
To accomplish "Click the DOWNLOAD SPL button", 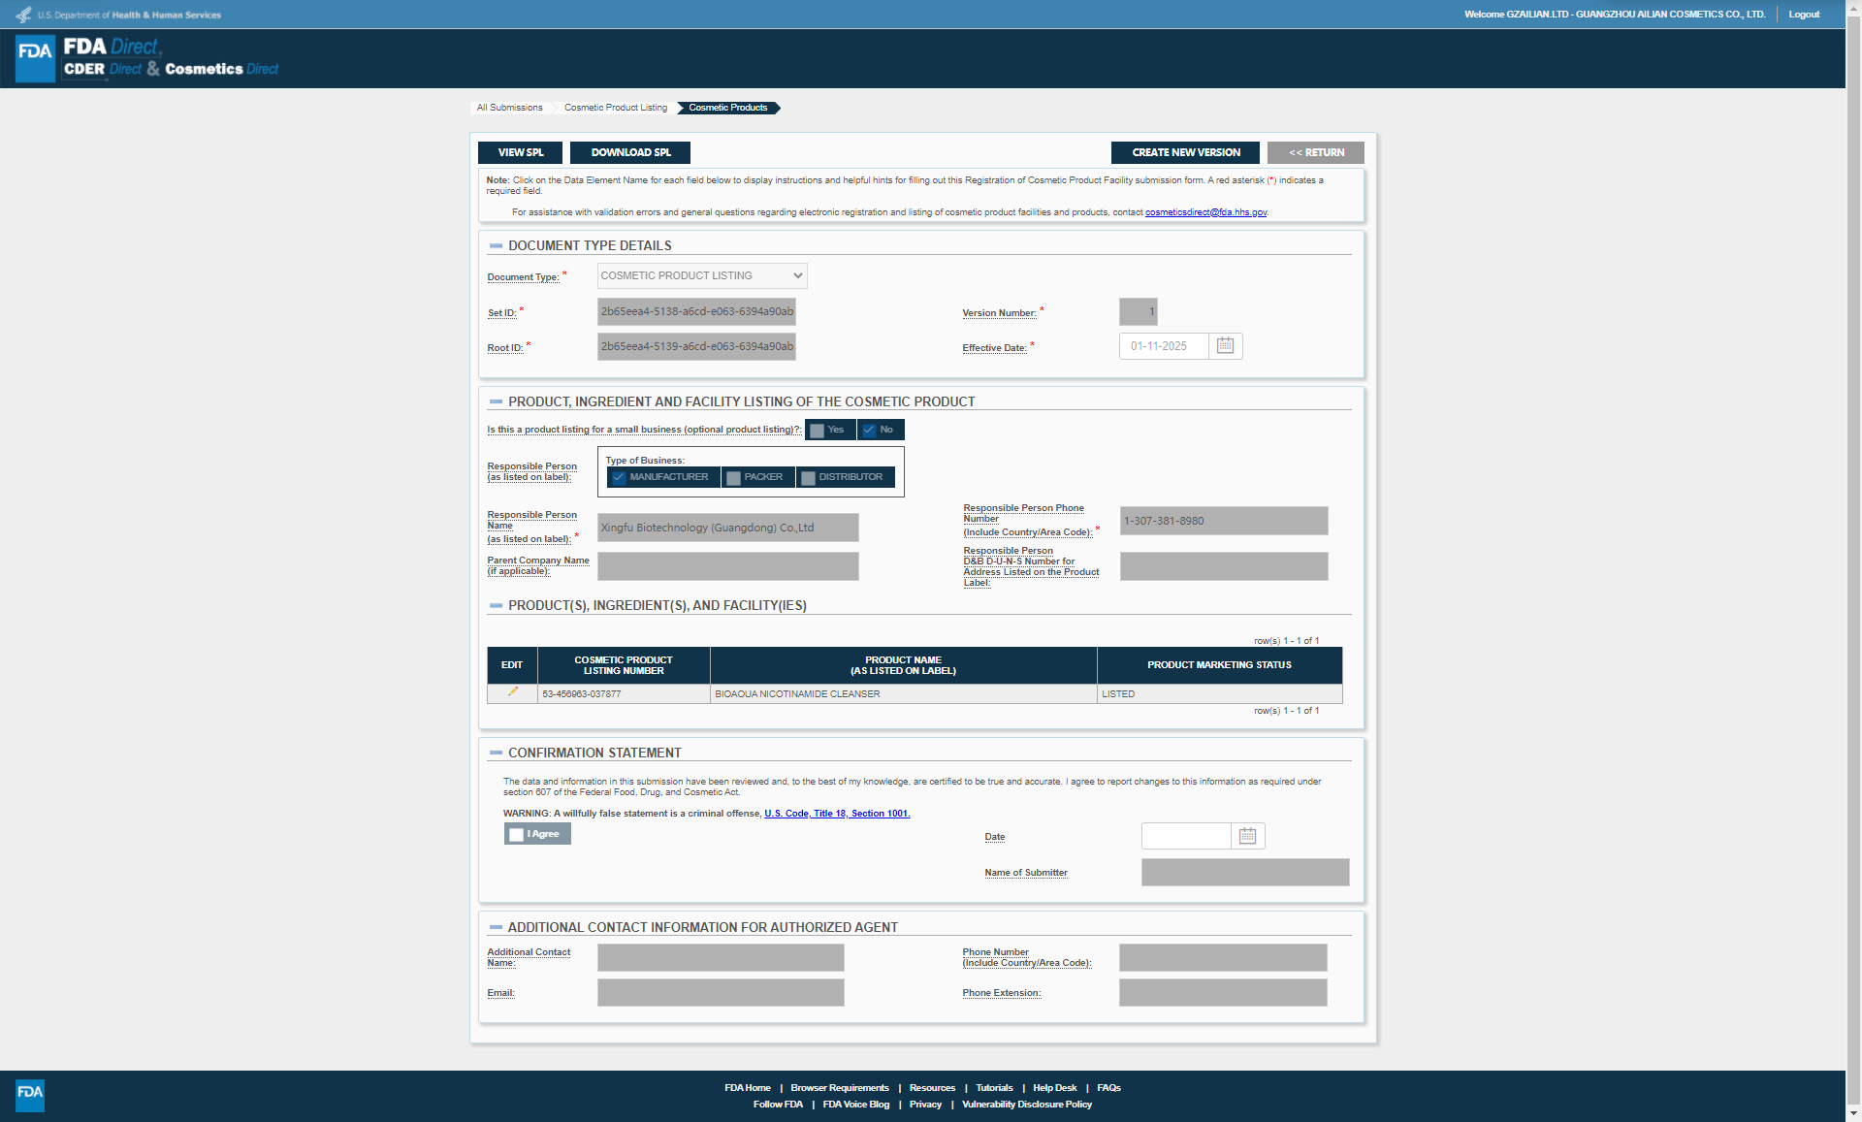I will click(x=630, y=153).
